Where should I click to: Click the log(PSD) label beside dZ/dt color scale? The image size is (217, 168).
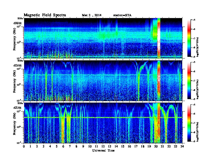[x=198, y=132]
